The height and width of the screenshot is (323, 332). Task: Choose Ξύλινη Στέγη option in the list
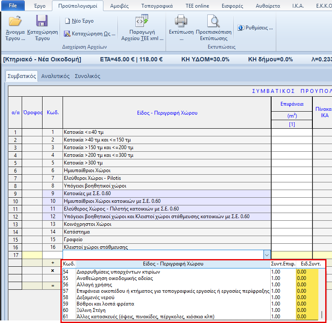point(90,310)
